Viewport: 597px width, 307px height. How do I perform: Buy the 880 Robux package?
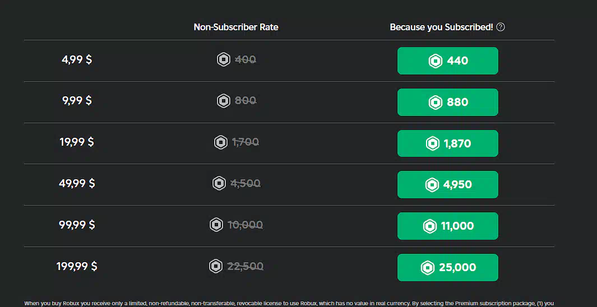click(448, 102)
